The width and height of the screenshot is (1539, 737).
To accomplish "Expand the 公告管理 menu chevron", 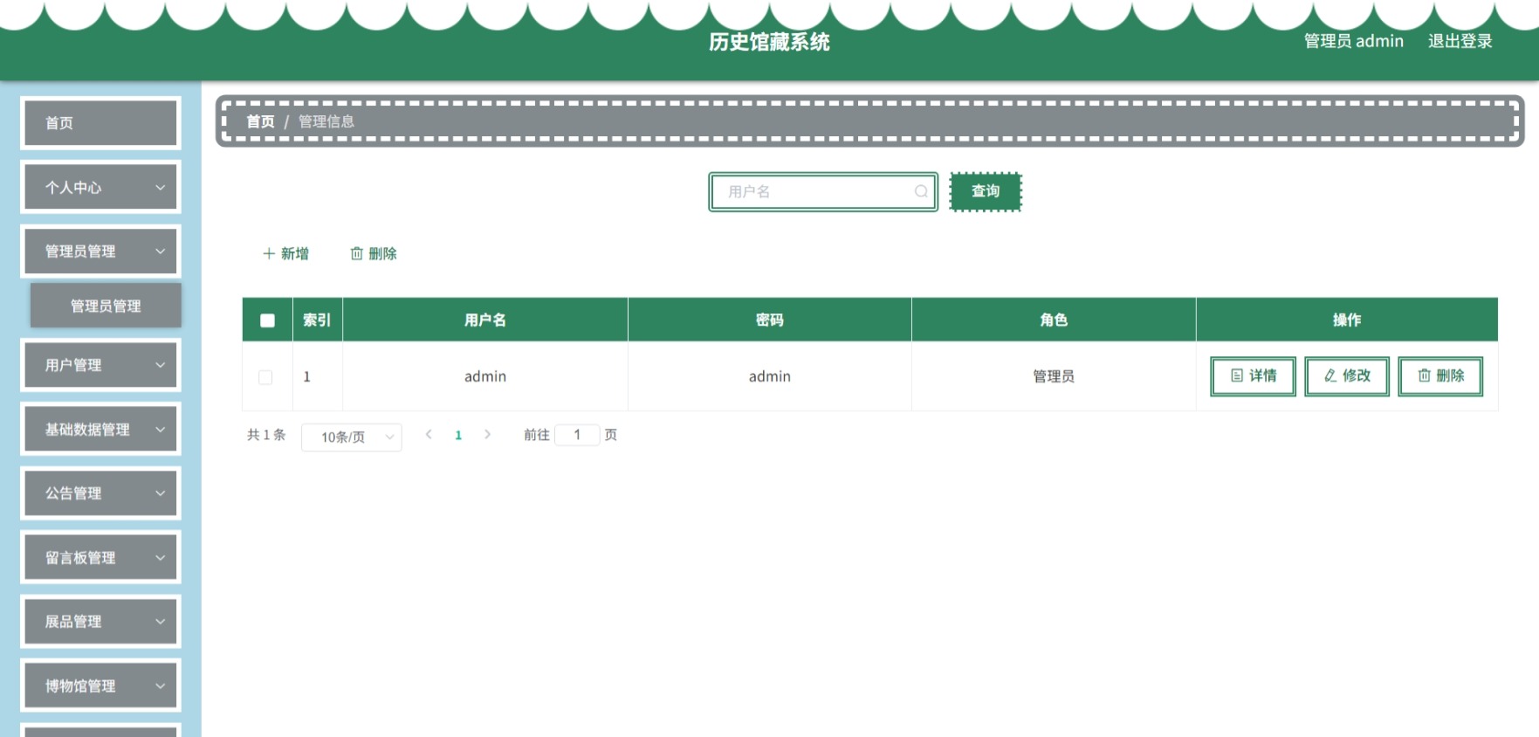I will (x=160, y=493).
